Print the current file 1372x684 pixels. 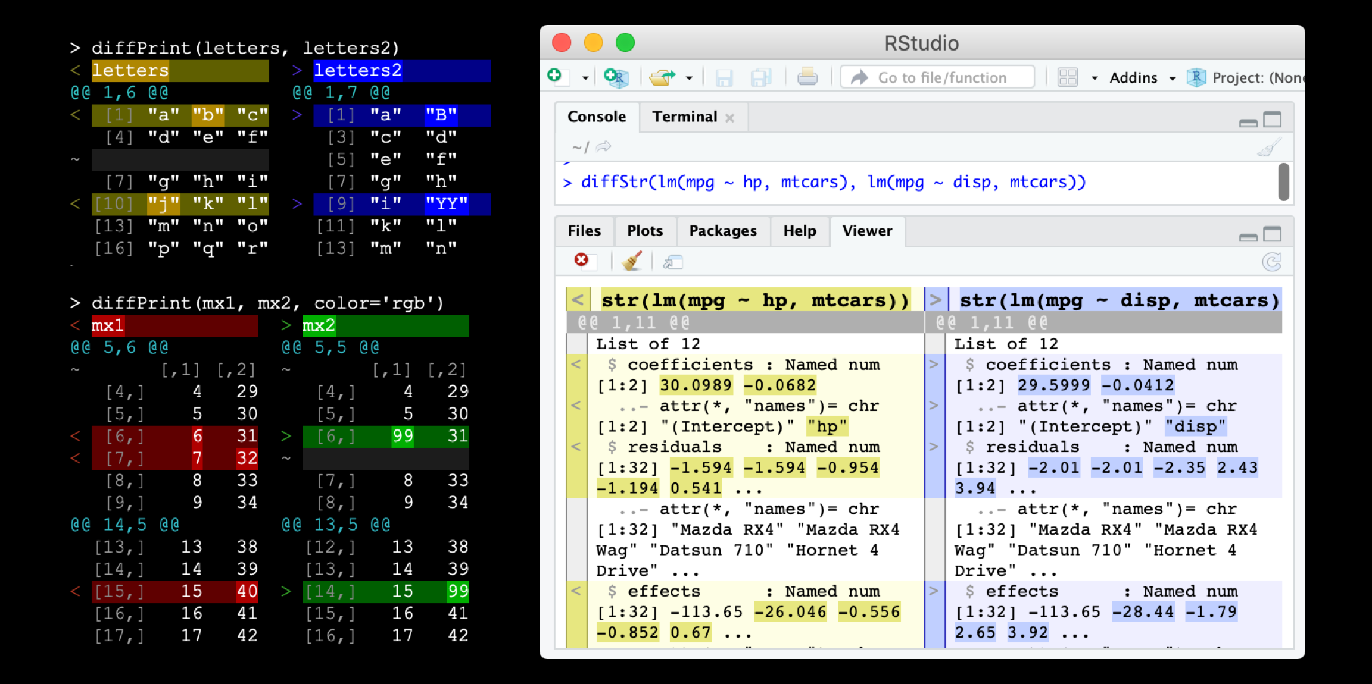tap(807, 77)
